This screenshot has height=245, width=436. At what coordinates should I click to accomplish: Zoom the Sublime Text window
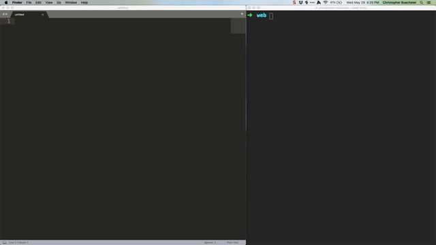(x=12, y=7)
